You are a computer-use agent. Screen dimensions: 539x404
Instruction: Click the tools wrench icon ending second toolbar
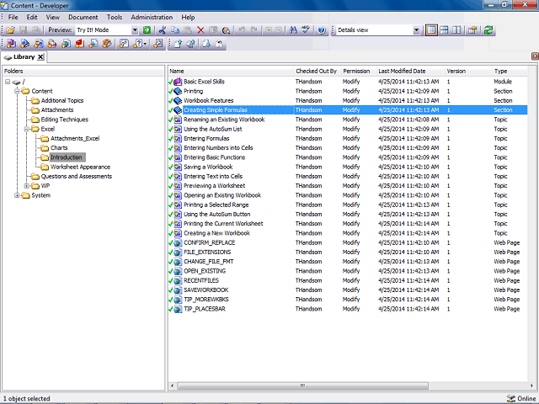(x=158, y=44)
